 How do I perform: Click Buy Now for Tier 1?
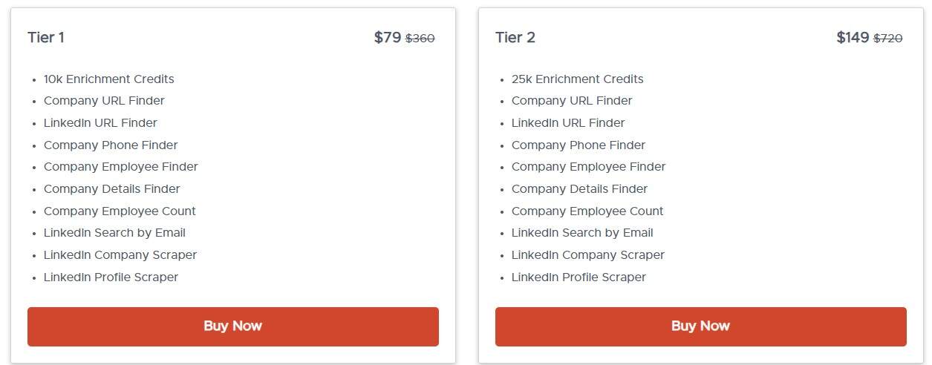[x=232, y=326]
